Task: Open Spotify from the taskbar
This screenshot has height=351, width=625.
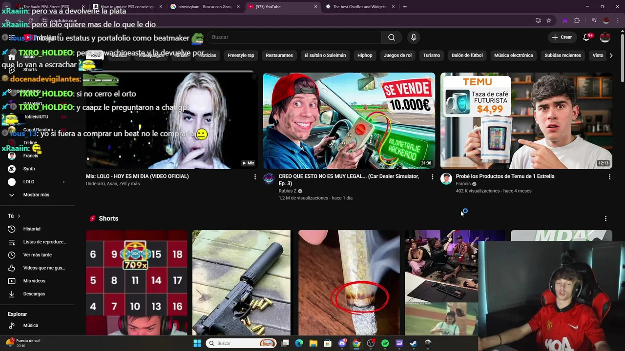Action: pos(385,343)
